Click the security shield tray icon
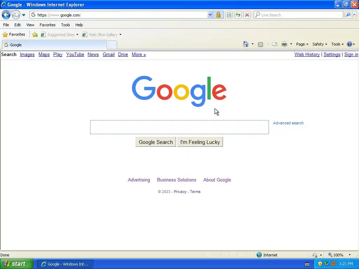Viewport: 359px width, 269px height. [x=320, y=264]
